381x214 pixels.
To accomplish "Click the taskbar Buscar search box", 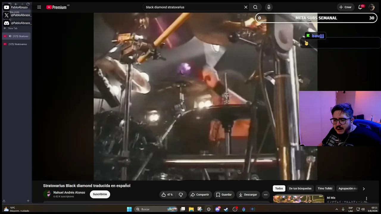I will [157, 209].
